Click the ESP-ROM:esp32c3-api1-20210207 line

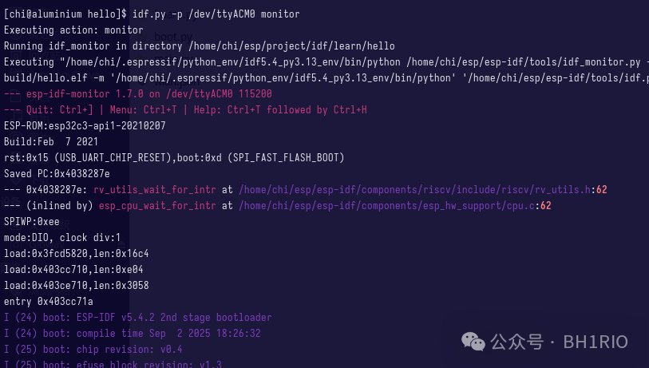click(x=85, y=126)
